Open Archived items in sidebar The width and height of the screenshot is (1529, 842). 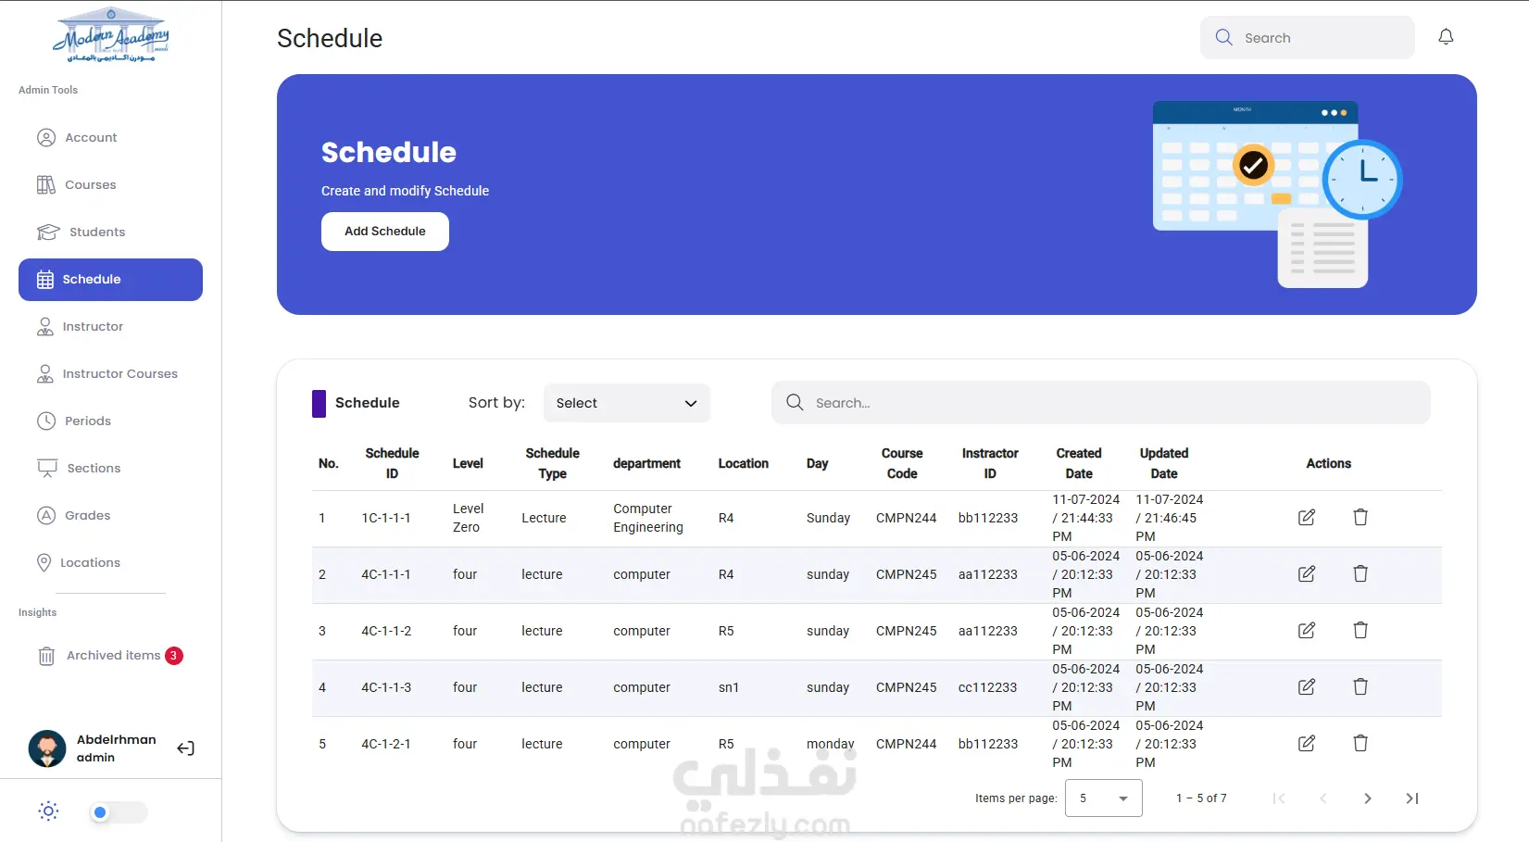(110, 656)
